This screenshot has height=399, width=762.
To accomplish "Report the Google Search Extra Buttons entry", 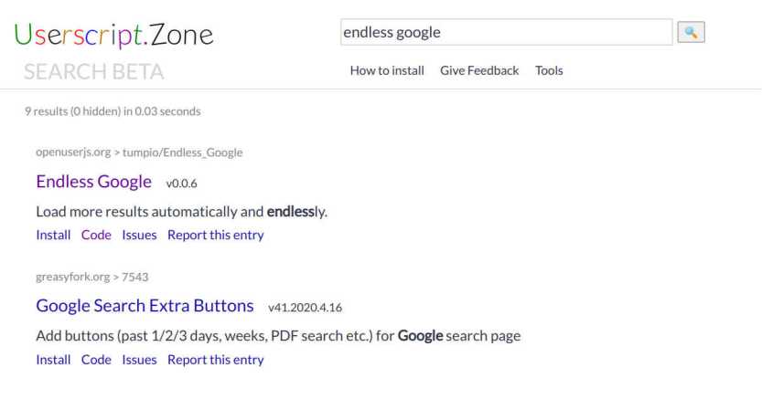I will [x=215, y=360].
